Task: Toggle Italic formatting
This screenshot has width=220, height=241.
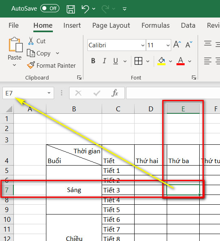Action: (105, 61)
